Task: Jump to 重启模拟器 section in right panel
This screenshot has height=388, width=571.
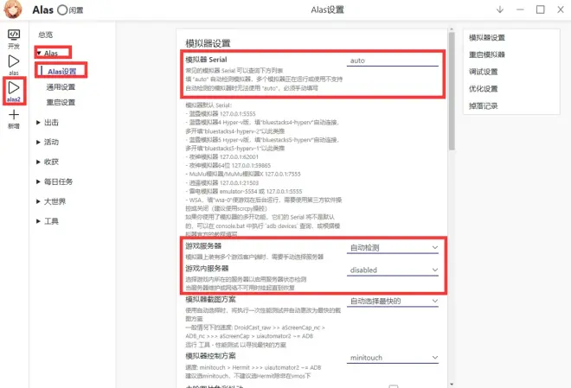Action: pos(487,54)
